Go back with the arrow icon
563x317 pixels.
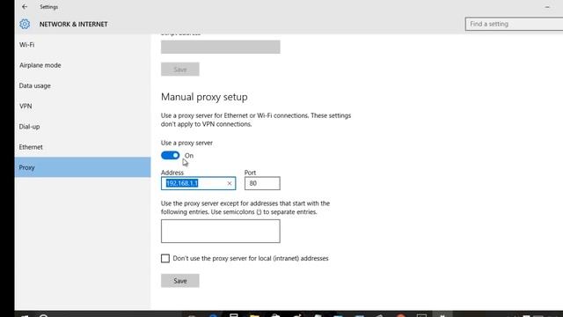pyautogui.click(x=25, y=6)
